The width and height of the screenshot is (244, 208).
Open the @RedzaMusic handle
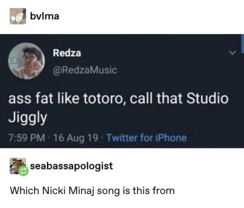point(85,70)
